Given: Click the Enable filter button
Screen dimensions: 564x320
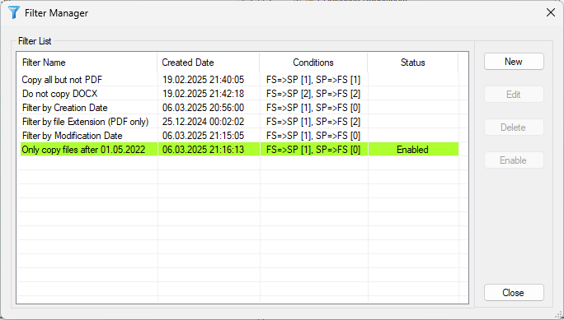Looking at the screenshot, I should click(514, 160).
